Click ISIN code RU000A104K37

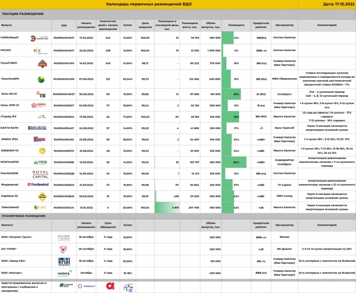point(64,38)
